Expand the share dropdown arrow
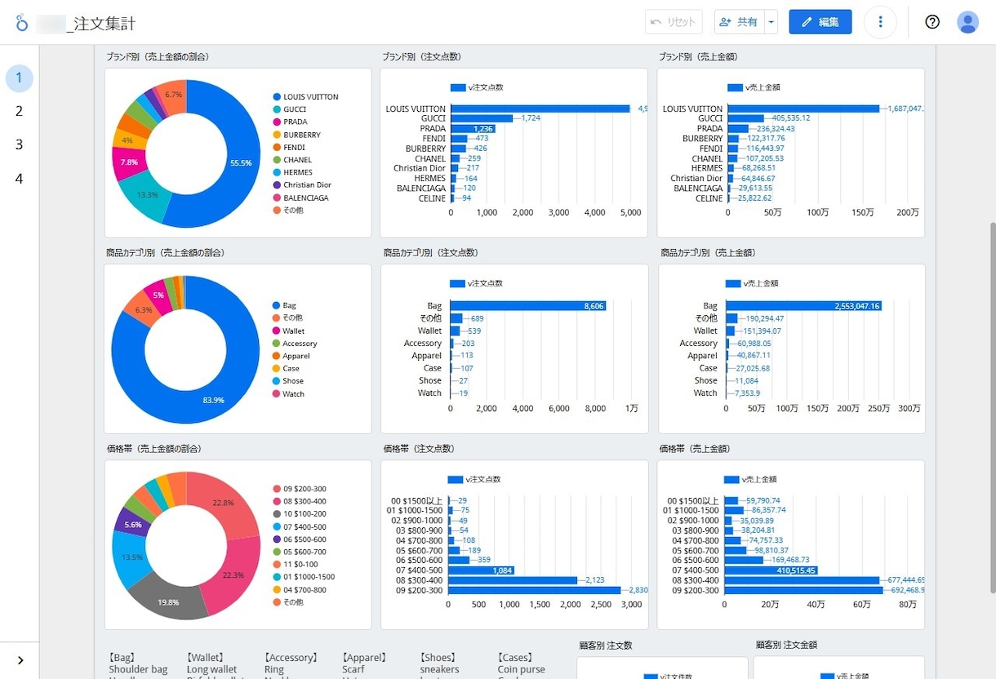The width and height of the screenshot is (996, 679). point(771,22)
